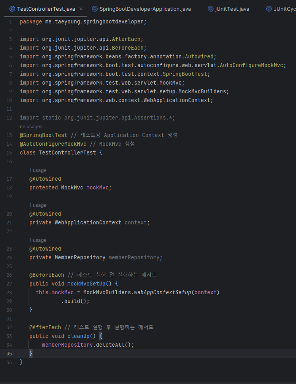Click the WebApplicationContext import on line 10

click(116, 100)
